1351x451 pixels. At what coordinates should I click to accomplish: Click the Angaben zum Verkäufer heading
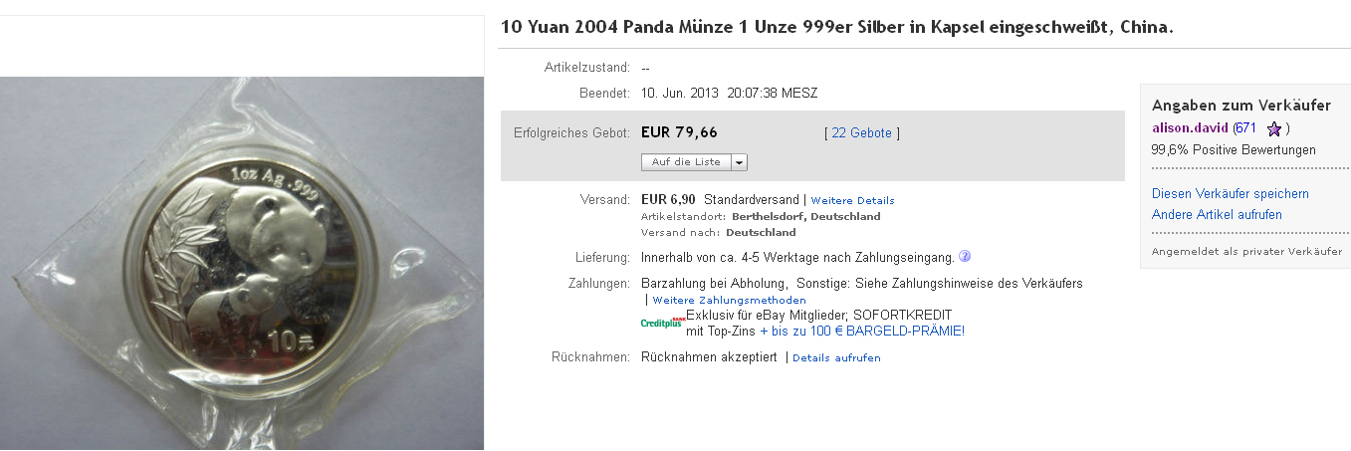coord(1241,105)
